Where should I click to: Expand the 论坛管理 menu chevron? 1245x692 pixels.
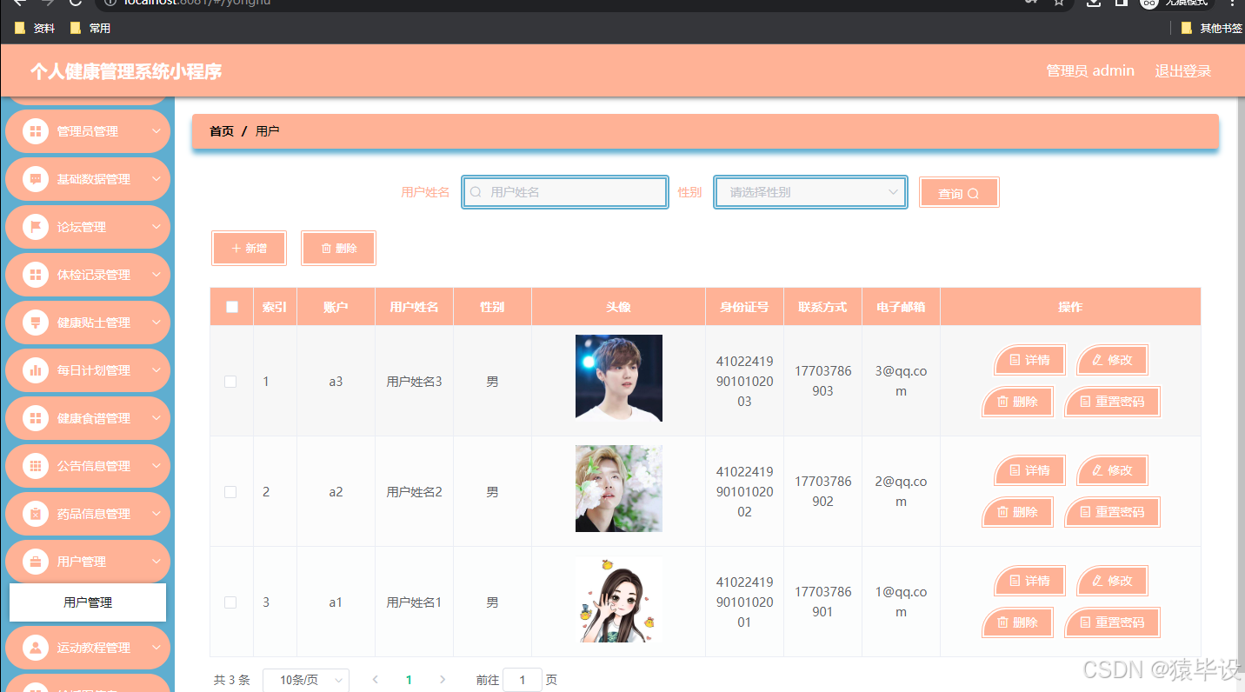tap(156, 227)
